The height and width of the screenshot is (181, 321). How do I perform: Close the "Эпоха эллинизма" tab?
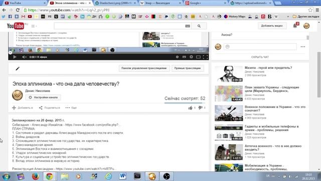[89, 3]
